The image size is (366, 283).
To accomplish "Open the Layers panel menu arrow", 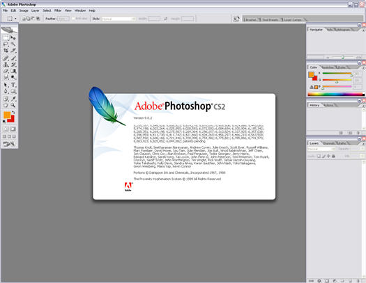I will pyautogui.click(x=363, y=144).
